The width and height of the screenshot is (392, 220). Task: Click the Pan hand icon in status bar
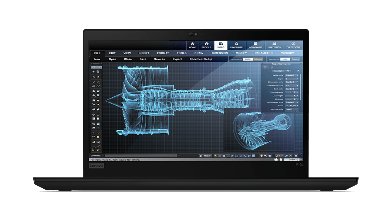[x=261, y=156]
